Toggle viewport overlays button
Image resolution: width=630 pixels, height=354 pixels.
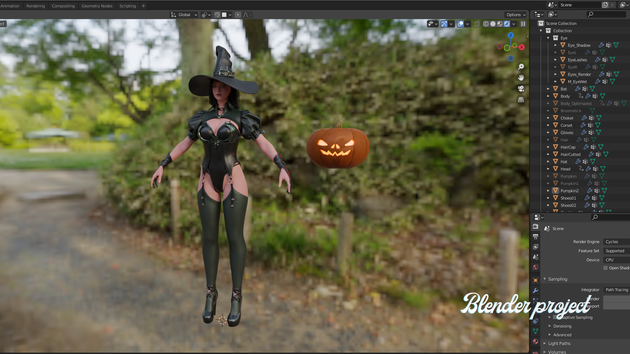(460, 24)
